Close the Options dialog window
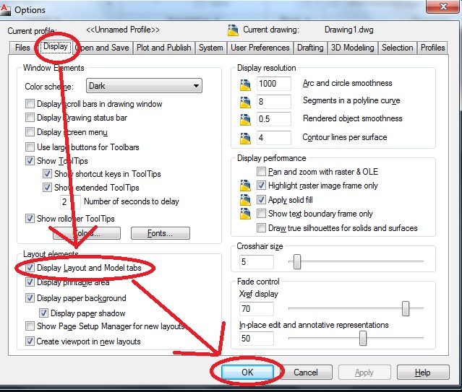 [443, 6]
